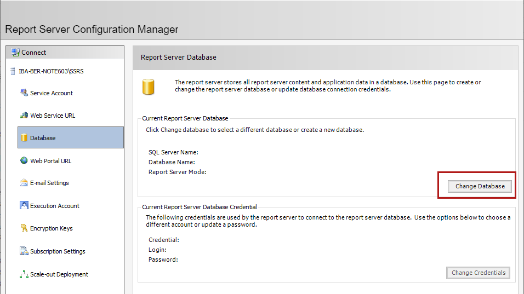
Task: Open the Web Service URL page
Action: click(x=52, y=116)
